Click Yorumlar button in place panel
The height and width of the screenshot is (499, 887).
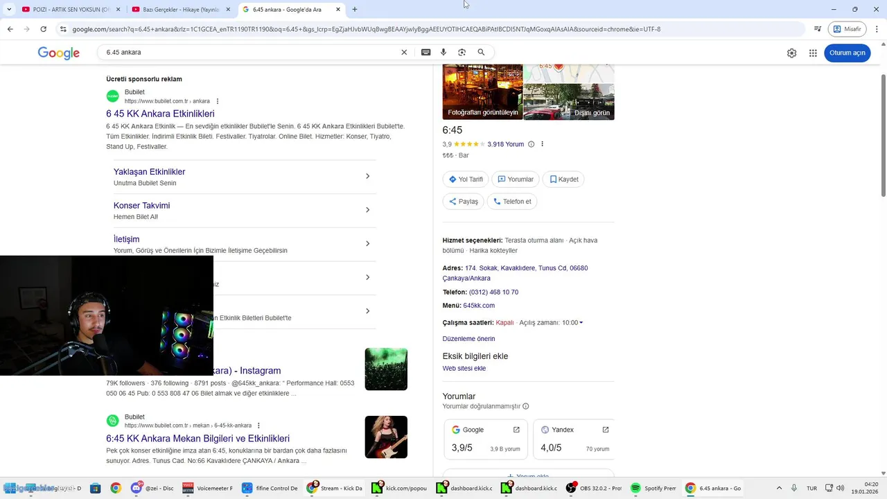[516, 180]
